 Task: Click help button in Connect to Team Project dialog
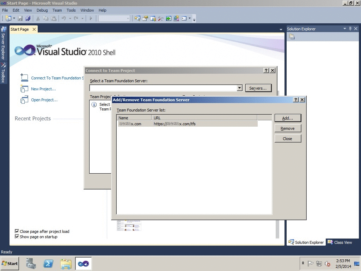pos(266,71)
